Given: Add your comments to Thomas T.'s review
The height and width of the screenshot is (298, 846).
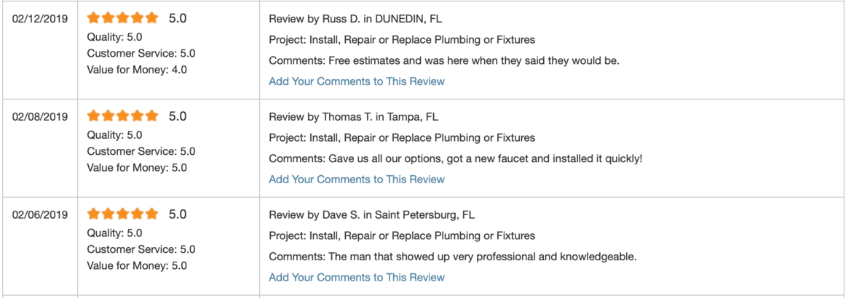Looking at the screenshot, I should 357,180.
